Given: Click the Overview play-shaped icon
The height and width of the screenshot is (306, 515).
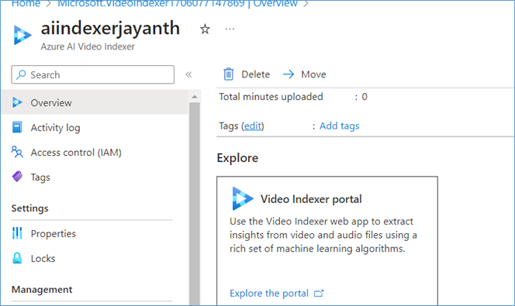Looking at the screenshot, I should pos(17,103).
